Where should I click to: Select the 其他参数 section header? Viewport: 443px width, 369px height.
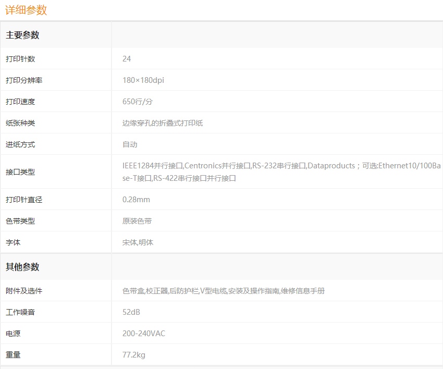click(x=22, y=267)
